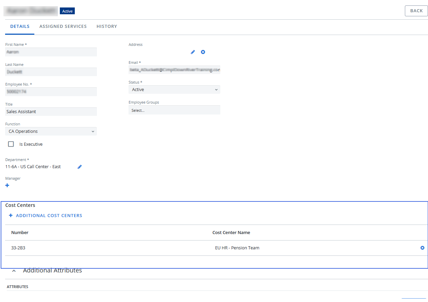
Task: Remove the EU HR - Pension Team cost center
Action: pyautogui.click(x=422, y=248)
